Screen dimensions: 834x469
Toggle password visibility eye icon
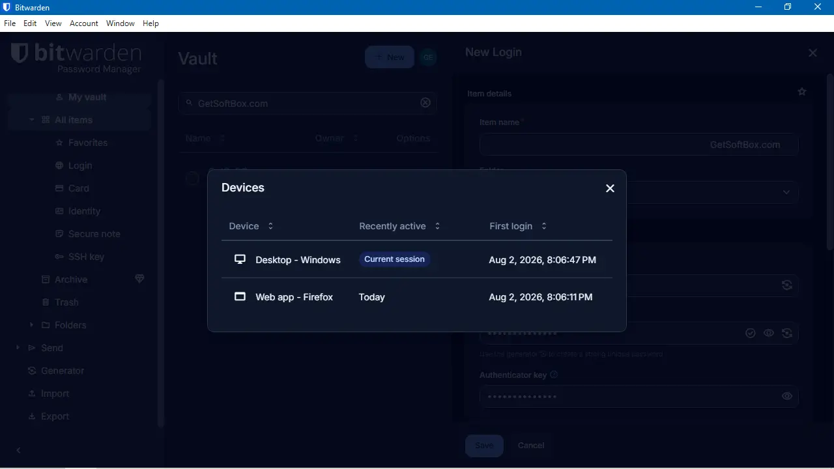[x=769, y=333]
